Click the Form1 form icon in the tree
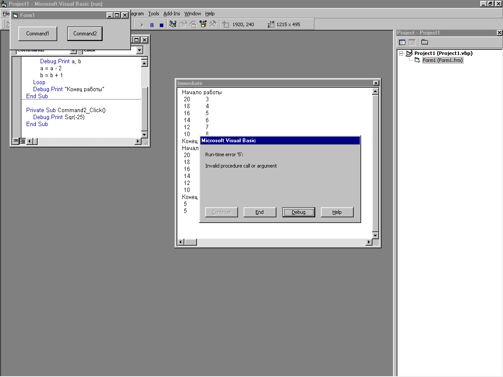Screen dimensions: 503x377 click(417, 60)
